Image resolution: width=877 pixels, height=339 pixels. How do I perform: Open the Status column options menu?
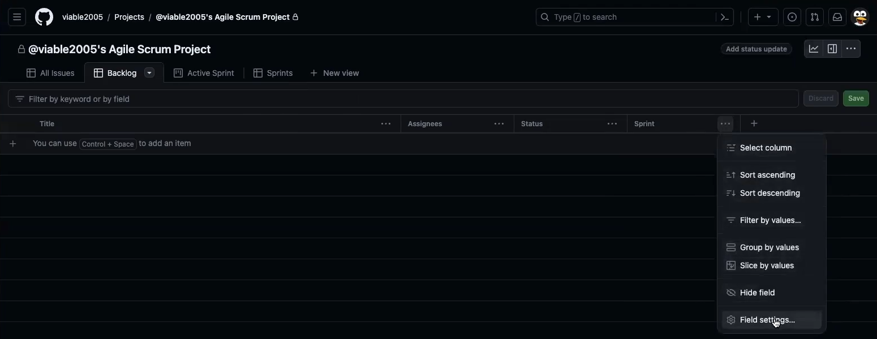[612, 123]
